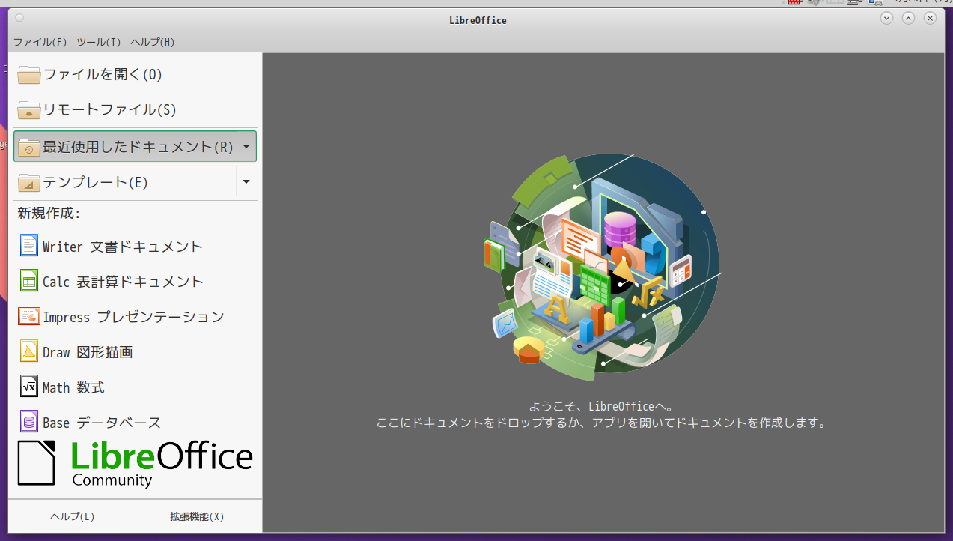Image resolution: width=953 pixels, height=541 pixels.
Task: Select 最近使用したドキュメント(R) button
Action: pyautogui.click(x=125, y=146)
